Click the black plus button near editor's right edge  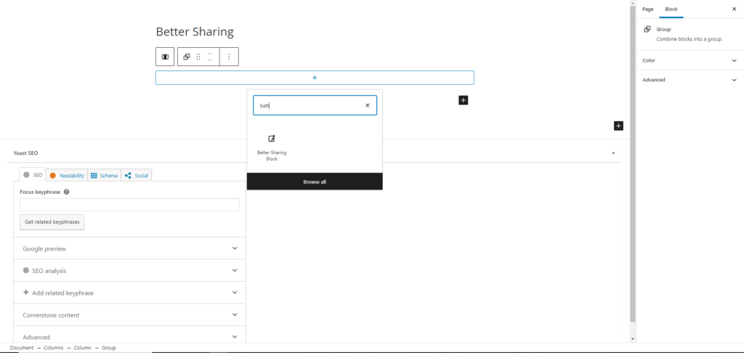618,126
